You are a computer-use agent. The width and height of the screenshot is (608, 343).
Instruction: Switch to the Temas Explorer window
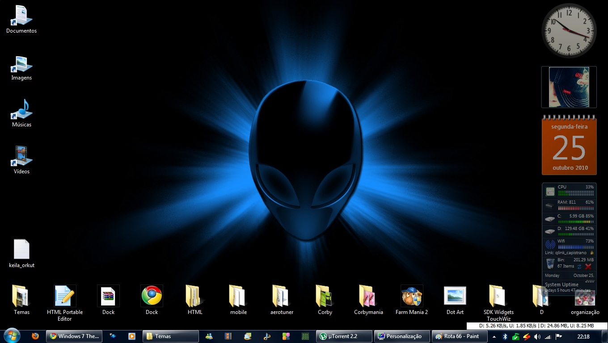[170, 336]
